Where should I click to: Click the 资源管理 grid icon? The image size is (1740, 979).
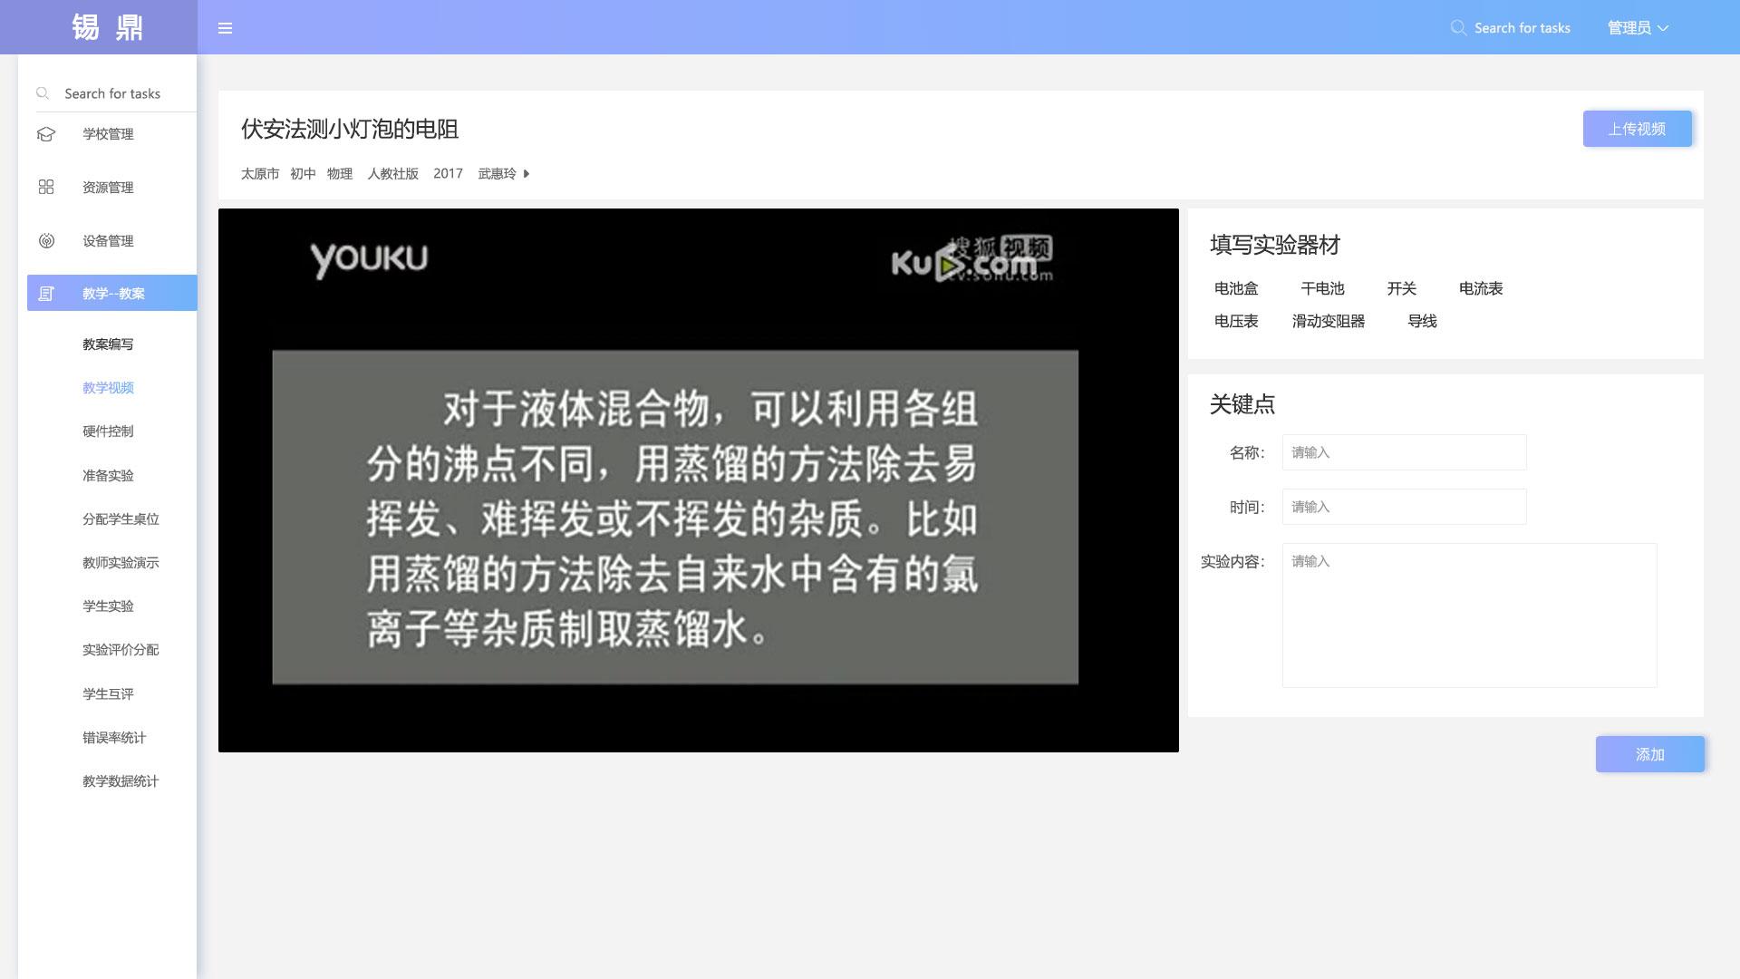(x=46, y=187)
